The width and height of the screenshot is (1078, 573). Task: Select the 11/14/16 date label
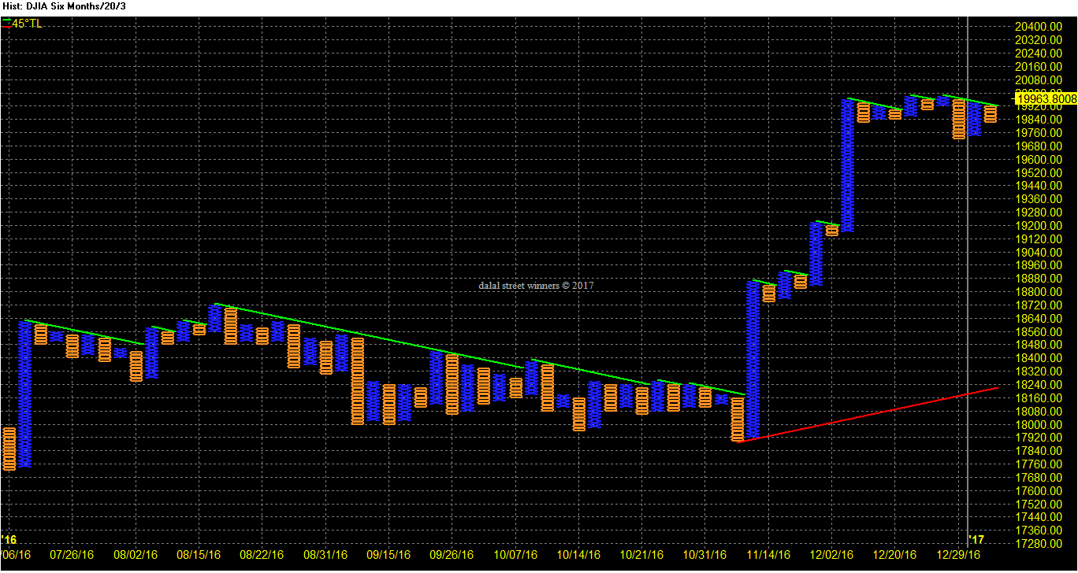pyautogui.click(x=768, y=554)
